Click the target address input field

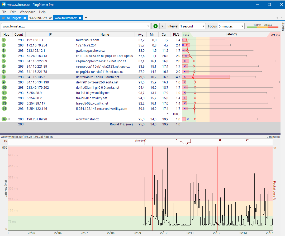[74, 26]
